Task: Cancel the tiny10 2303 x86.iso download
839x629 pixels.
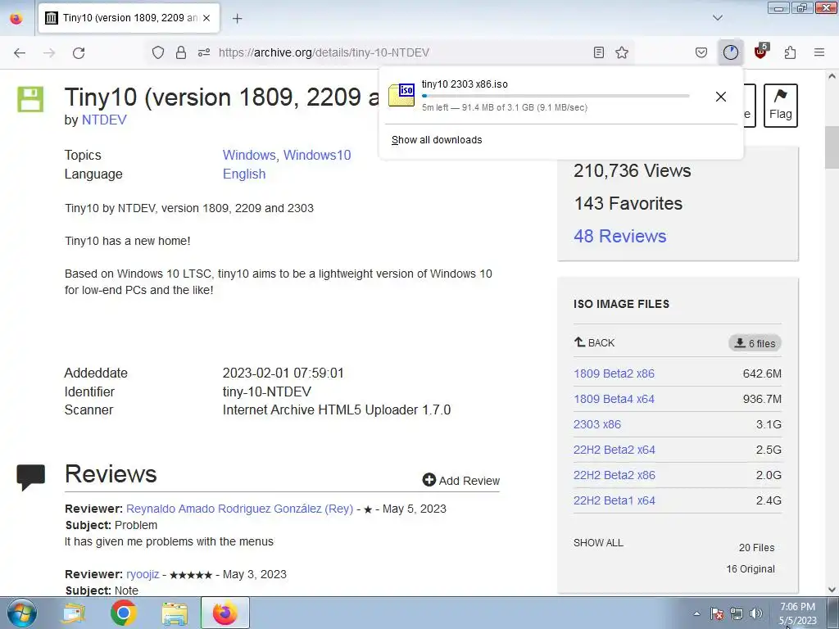Action: tap(721, 97)
